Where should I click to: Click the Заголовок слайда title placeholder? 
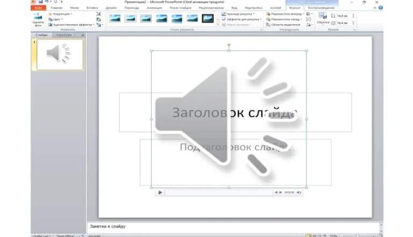pos(234,113)
